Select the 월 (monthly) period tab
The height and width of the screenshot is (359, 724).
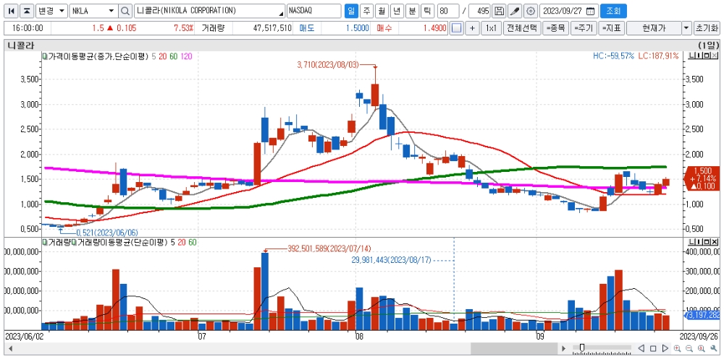[382, 11]
